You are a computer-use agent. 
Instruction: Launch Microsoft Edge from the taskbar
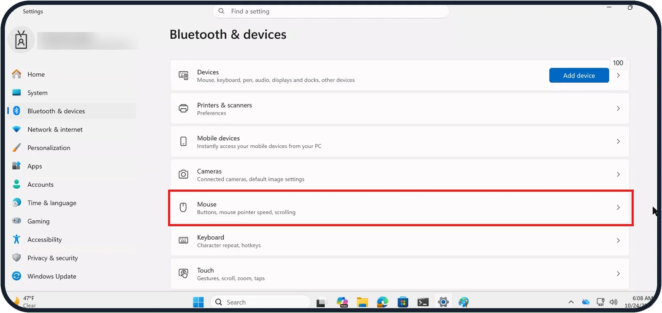[383, 302]
